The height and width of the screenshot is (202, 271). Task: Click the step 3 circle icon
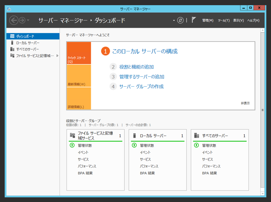[x=113, y=77]
